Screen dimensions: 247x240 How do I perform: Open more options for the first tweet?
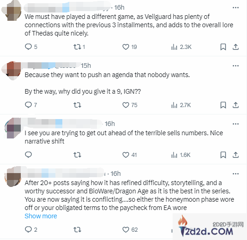(235, 7)
